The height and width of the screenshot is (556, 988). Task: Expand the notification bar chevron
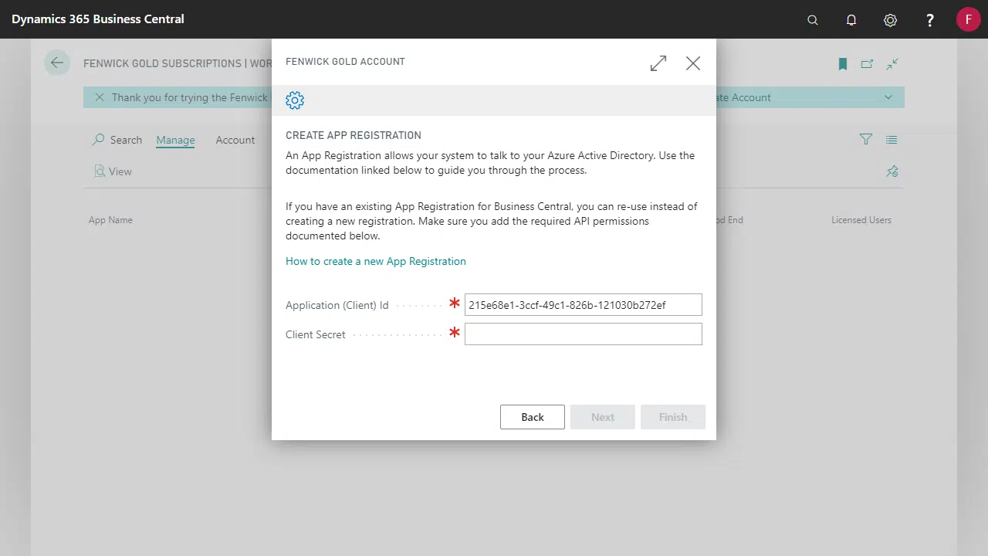click(888, 97)
